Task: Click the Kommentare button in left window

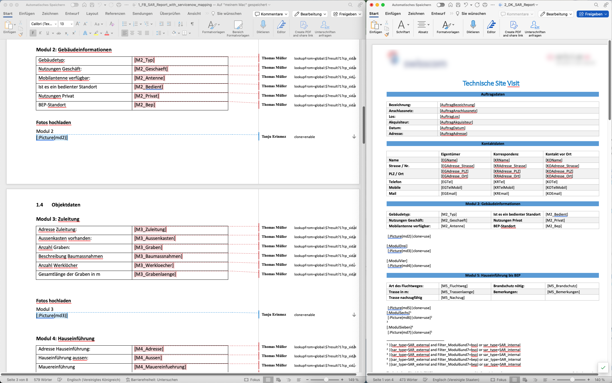Action: (x=271, y=14)
